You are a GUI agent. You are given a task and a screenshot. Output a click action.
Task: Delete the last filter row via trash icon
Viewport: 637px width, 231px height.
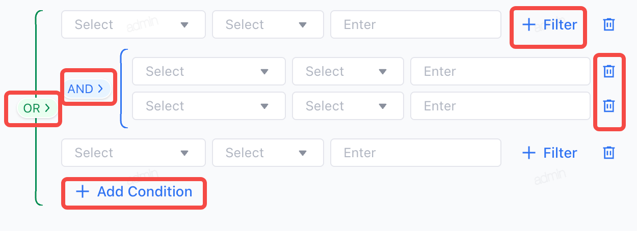(x=608, y=153)
